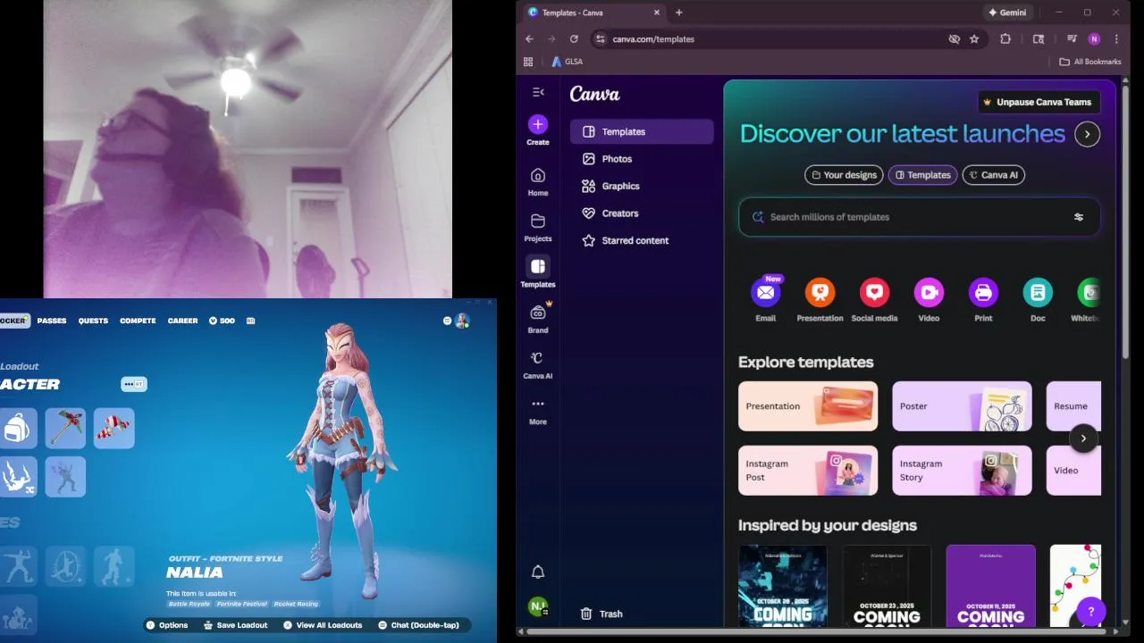Open the Chrome apps grid shortcut

point(528,62)
